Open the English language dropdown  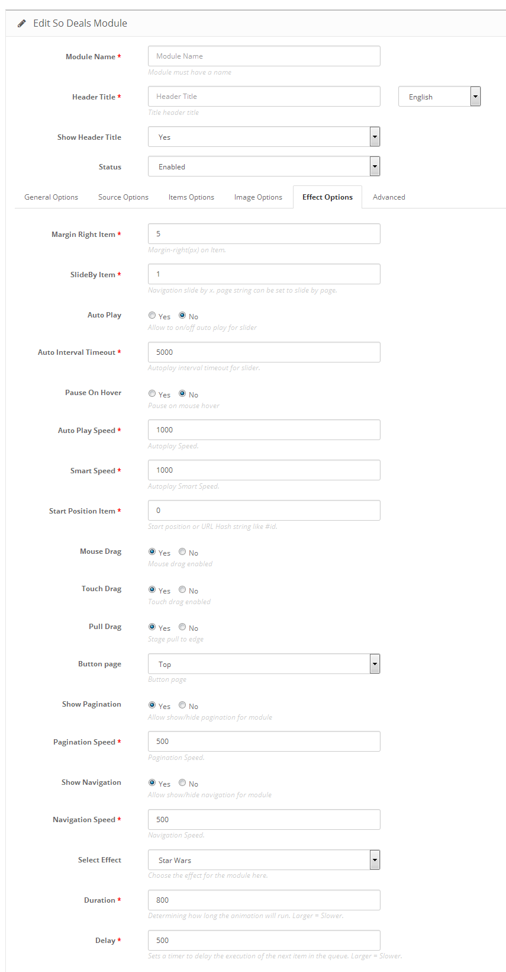pyautogui.click(x=439, y=97)
